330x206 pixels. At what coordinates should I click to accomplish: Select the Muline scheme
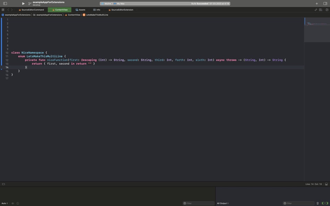(106, 3)
